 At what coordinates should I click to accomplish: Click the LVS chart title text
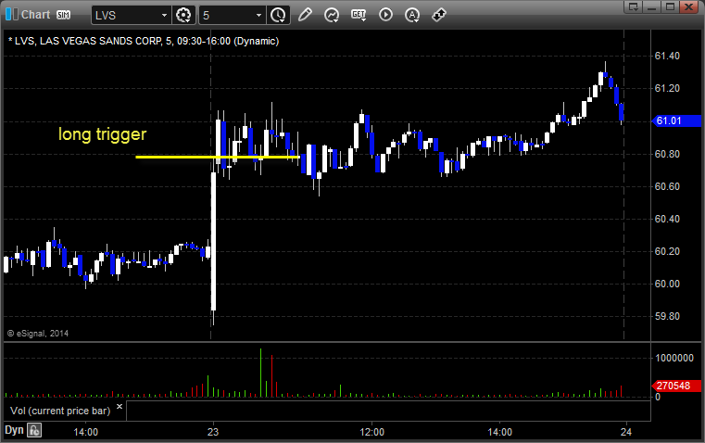(144, 41)
